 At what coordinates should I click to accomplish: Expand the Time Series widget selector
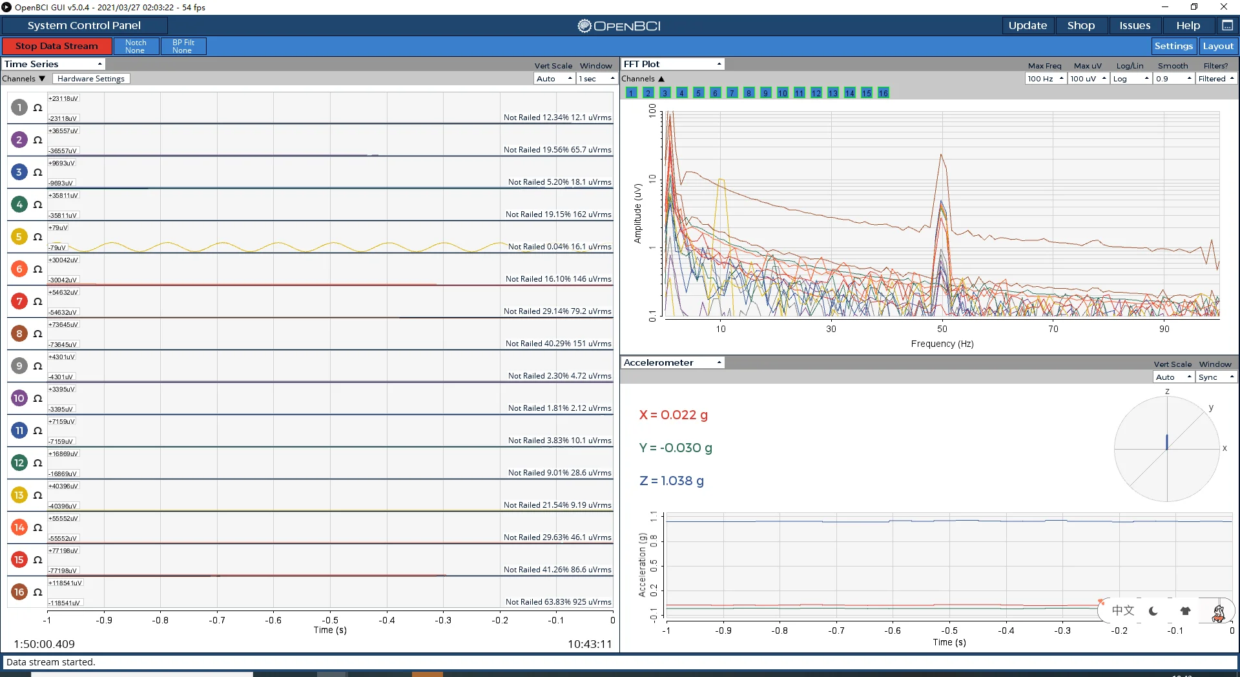click(x=53, y=64)
